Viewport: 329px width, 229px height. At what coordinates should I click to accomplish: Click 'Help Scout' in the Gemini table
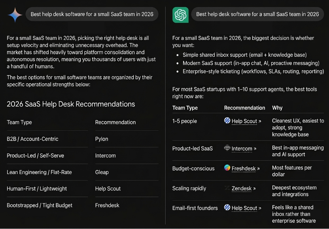pos(108,189)
